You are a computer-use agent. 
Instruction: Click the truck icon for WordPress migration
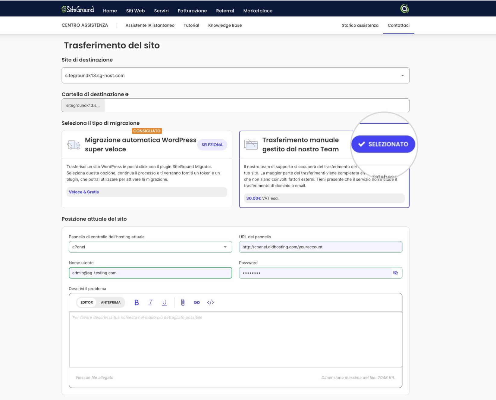[74, 145]
